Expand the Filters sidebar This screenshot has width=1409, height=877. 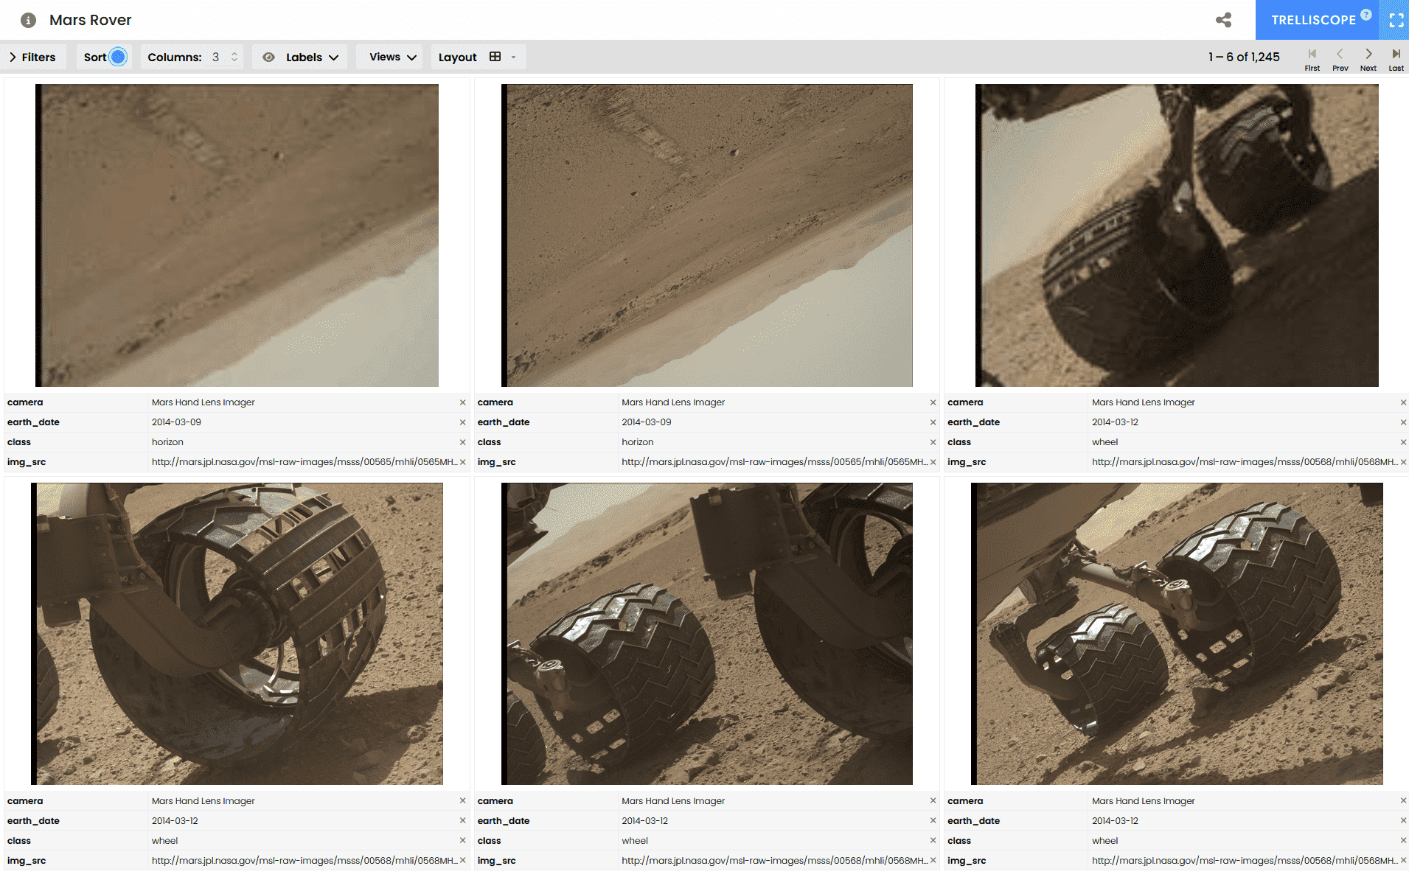pyautogui.click(x=34, y=57)
